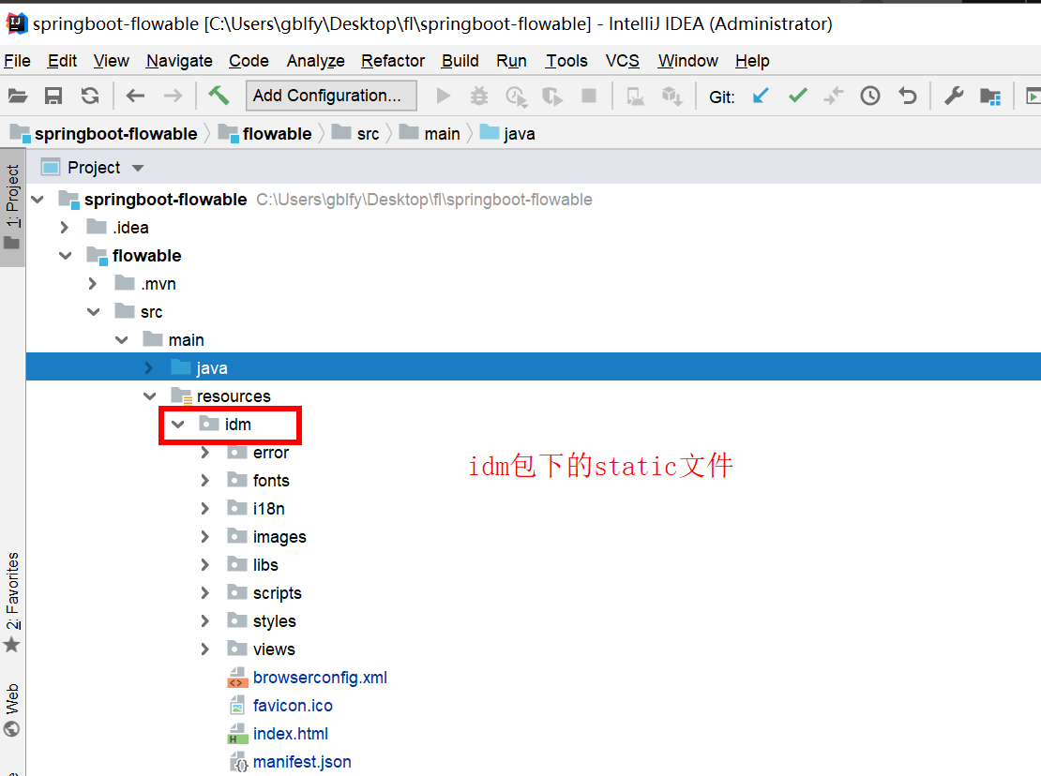Expand the java folder arrow
The height and width of the screenshot is (776, 1041).
coord(149,368)
